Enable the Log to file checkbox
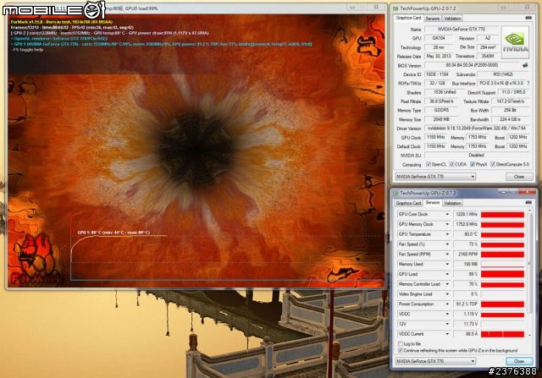This screenshot has width=542, height=378. [x=401, y=344]
